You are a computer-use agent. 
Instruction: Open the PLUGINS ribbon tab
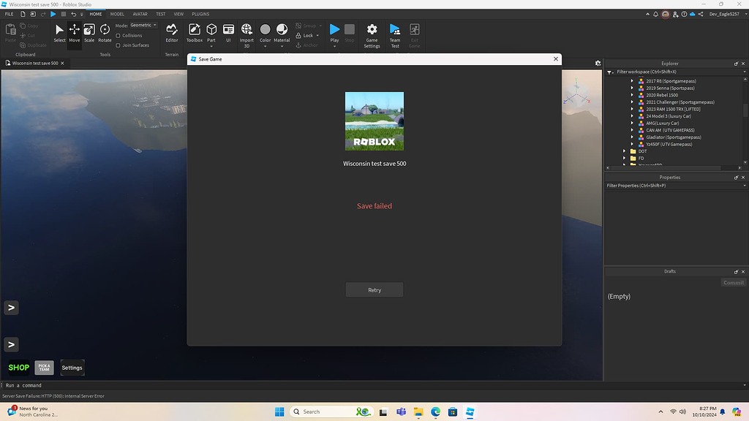[200, 13]
